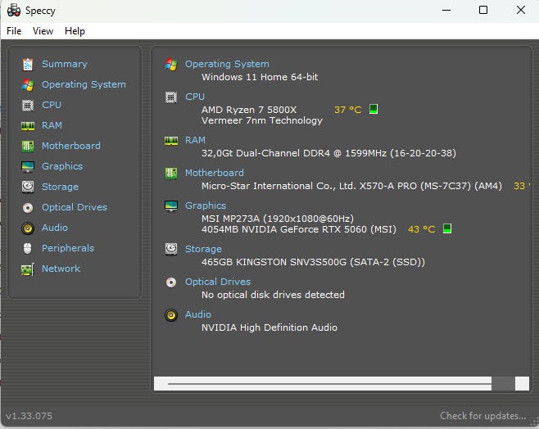Click the Windows 11 Home 64-bit text

pyautogui.click(x=260, y=77)
